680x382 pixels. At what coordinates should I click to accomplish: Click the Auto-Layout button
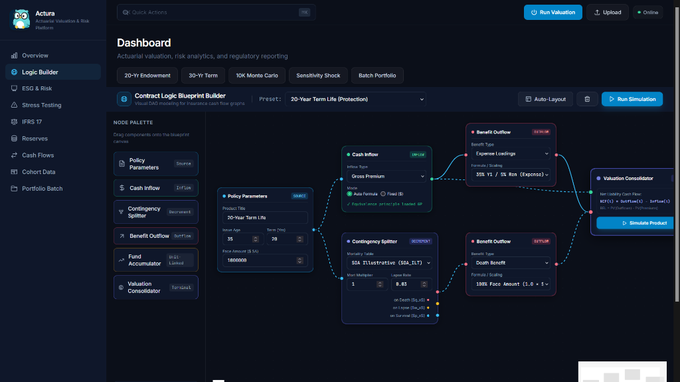click(x=545, y=99)
